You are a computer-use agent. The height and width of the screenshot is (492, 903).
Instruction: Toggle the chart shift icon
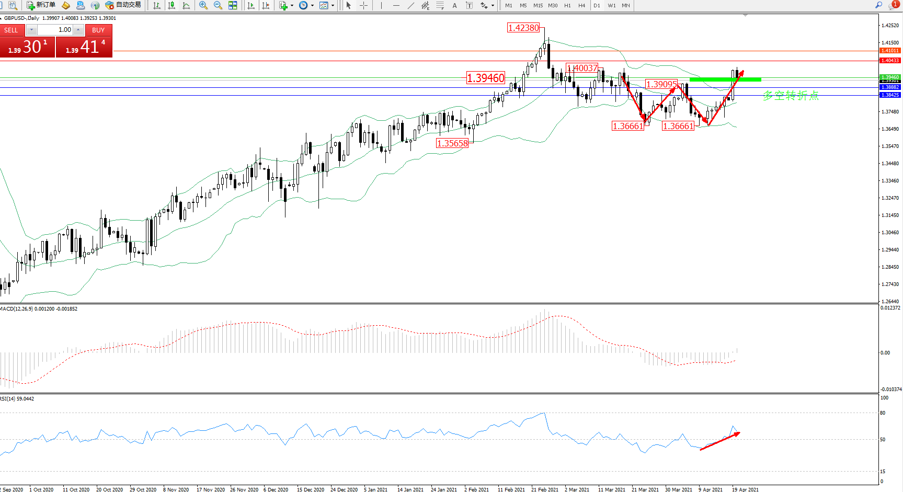tap(266, 5)
